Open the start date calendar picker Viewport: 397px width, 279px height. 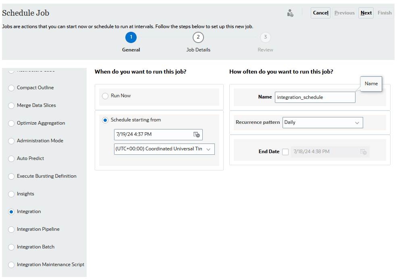(197, 135)
